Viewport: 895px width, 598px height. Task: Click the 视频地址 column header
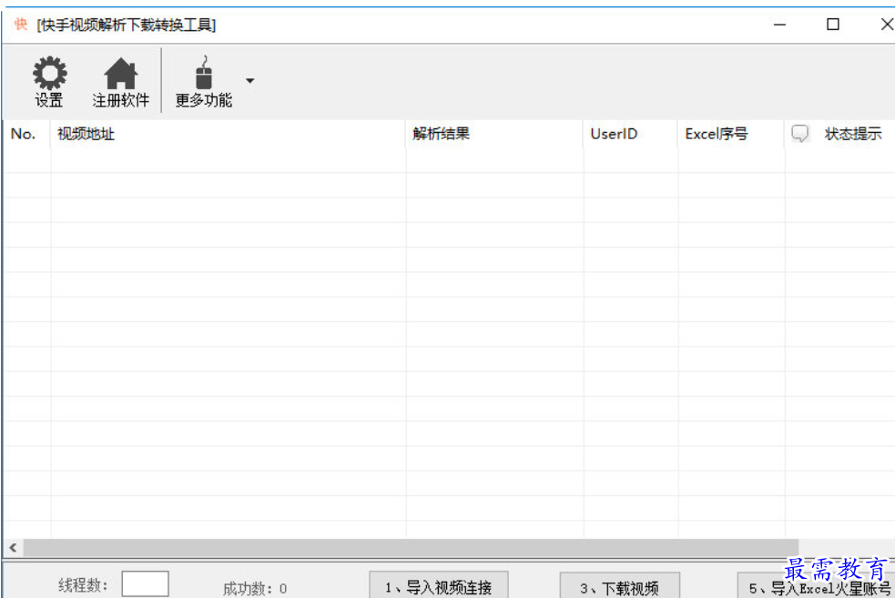point(228,134)
